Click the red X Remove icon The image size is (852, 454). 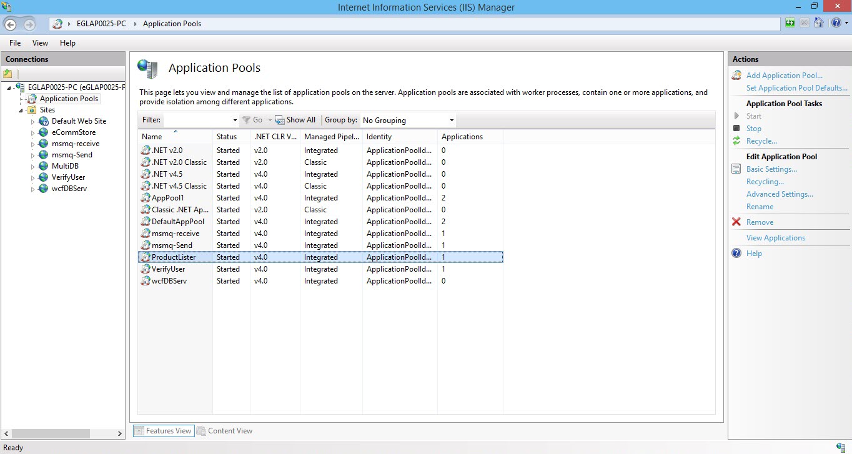coord(736,222)
